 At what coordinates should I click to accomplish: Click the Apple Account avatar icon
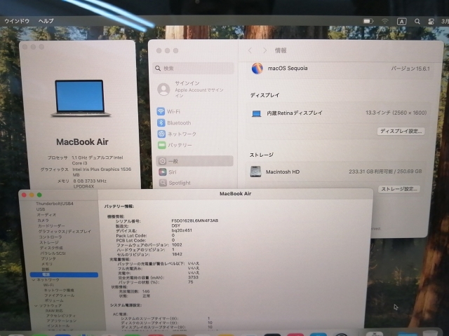pyautogui.click(x=163, y=89)
